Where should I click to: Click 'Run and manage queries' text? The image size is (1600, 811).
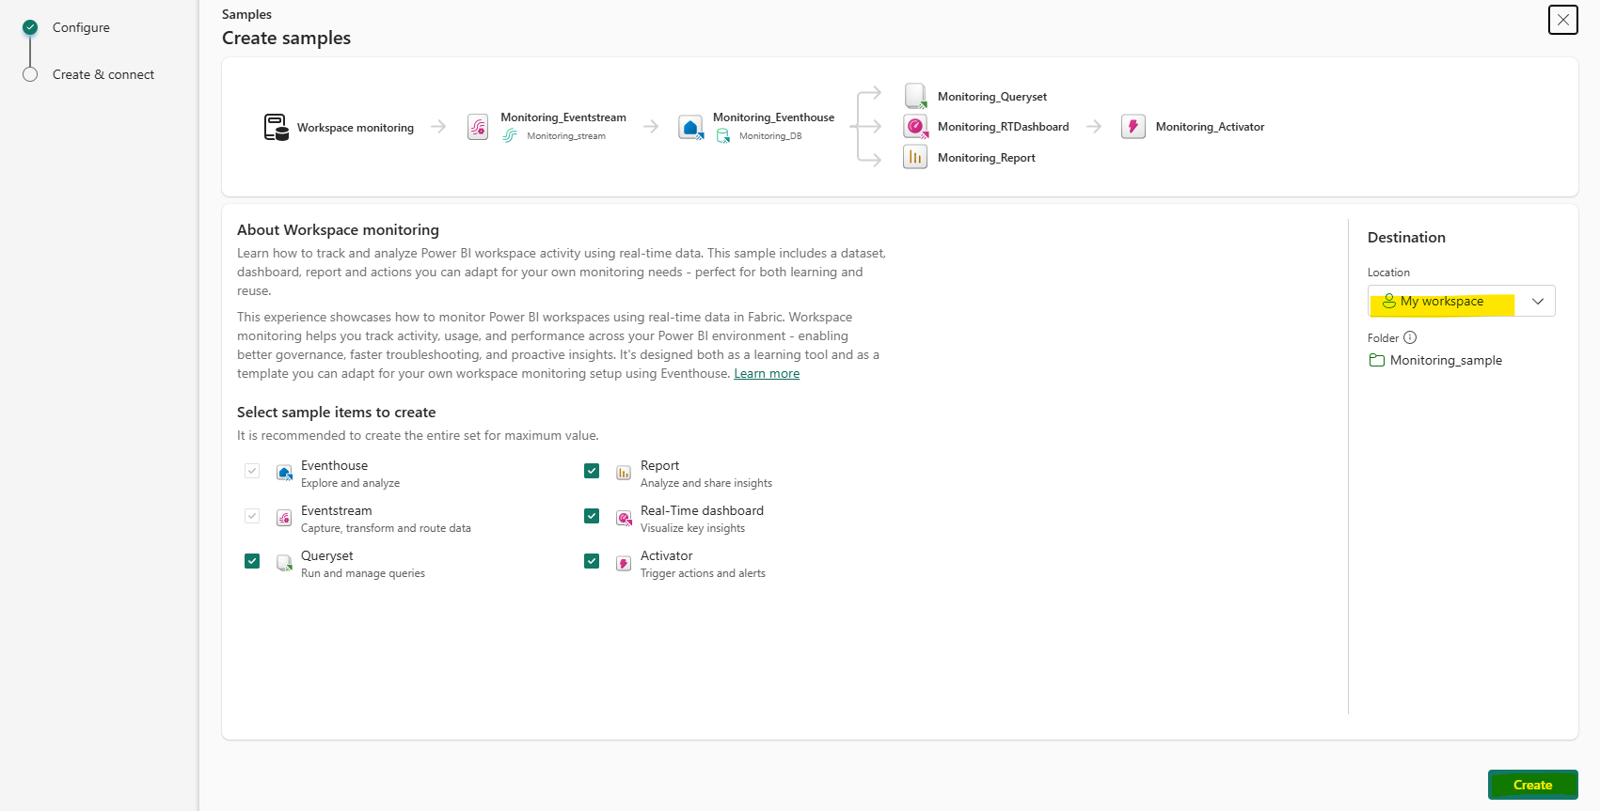point(363,573)
